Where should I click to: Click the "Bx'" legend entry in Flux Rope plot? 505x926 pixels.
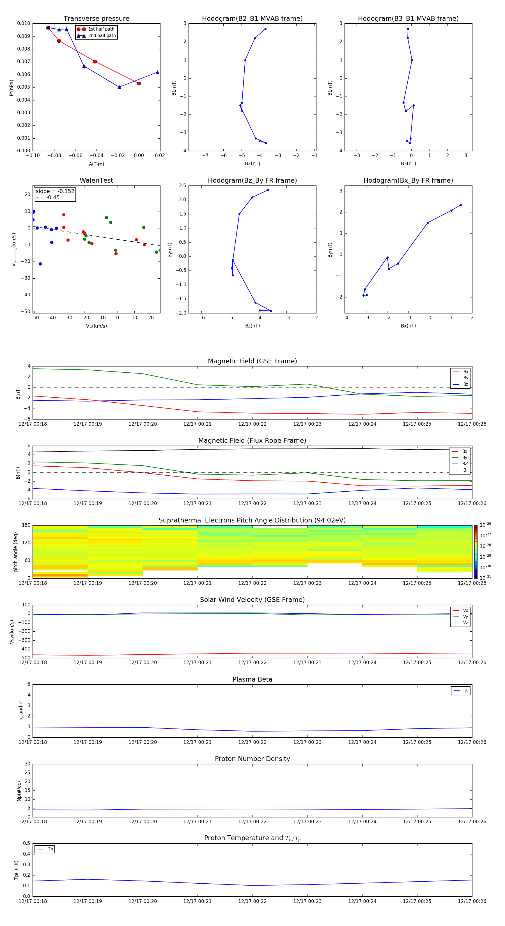tap(460, 451)
